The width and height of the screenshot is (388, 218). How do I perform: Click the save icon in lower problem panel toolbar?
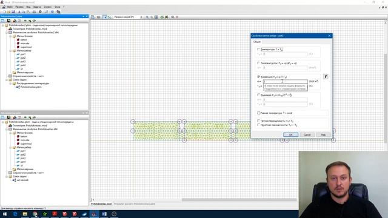coord(8,117)
